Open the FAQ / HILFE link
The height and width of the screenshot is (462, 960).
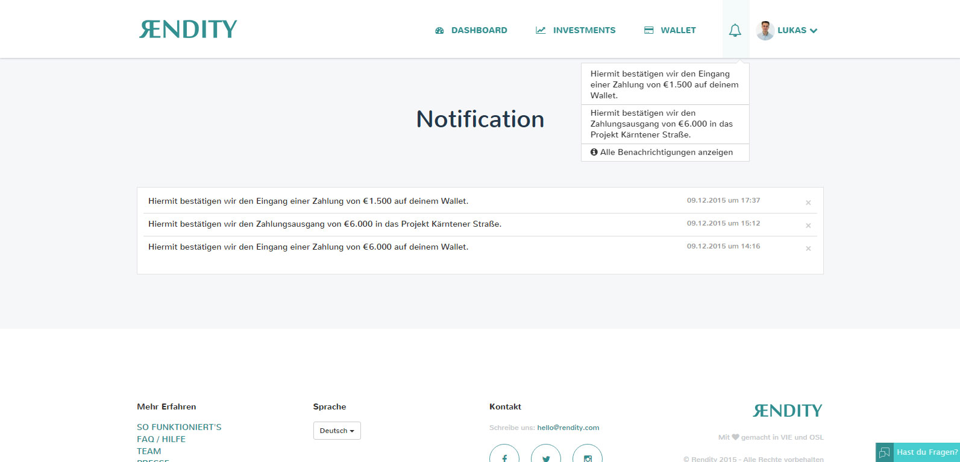coord(161,439)
